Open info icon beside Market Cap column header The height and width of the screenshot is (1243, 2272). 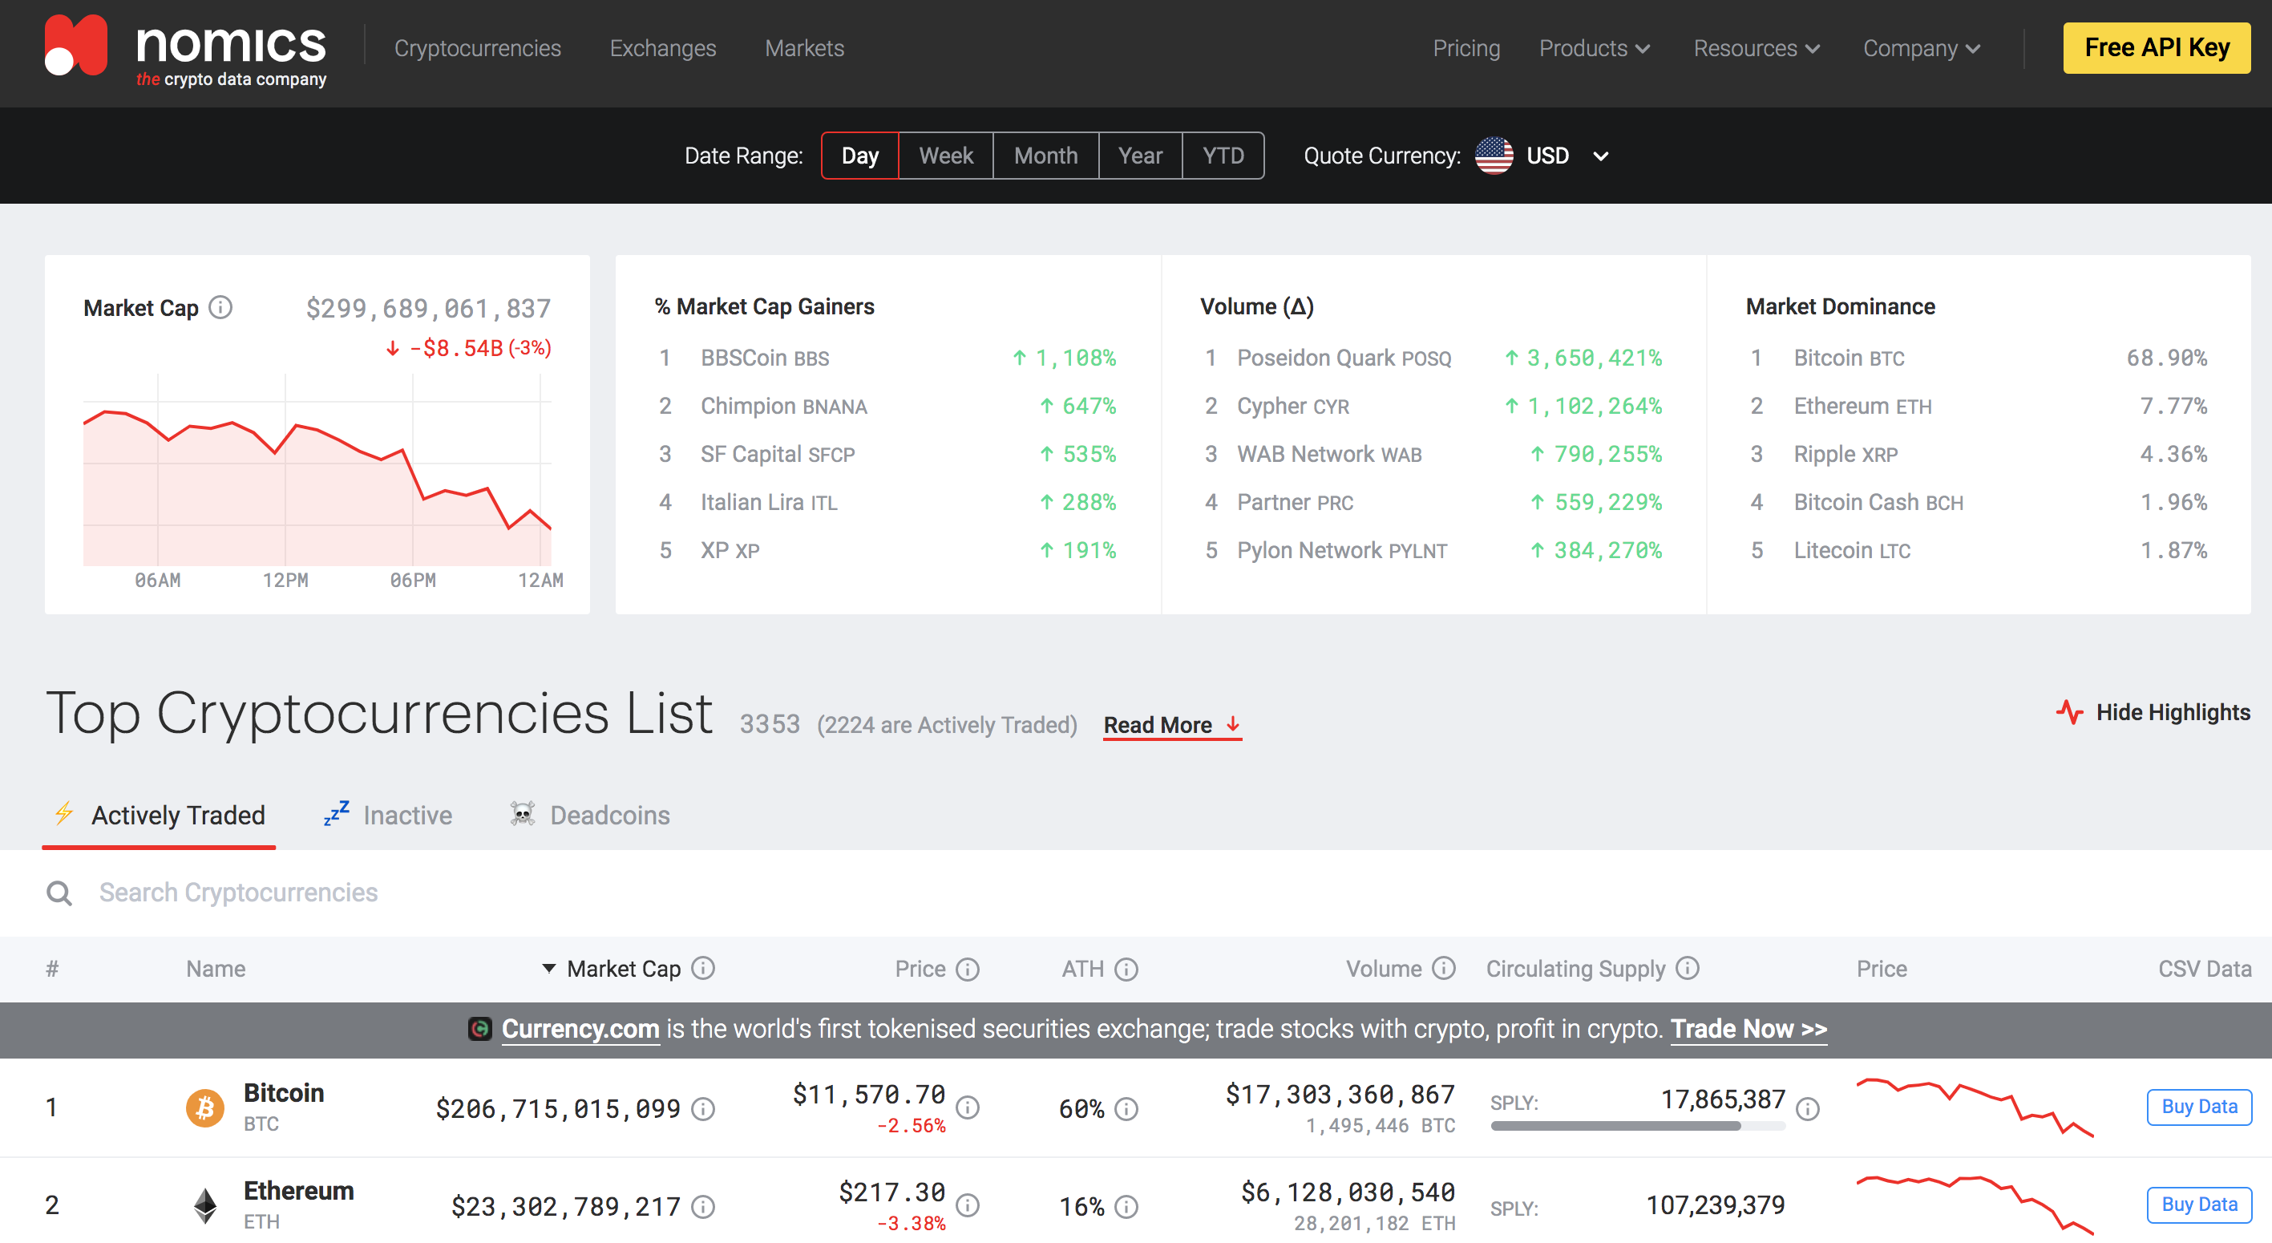703,968
